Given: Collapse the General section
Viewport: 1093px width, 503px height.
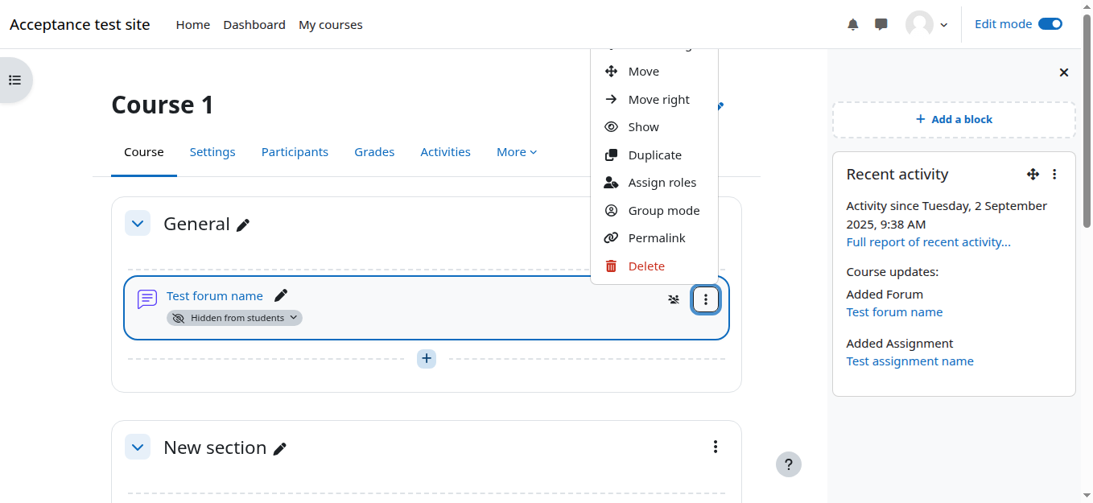Looking at the screenshot, I should click(x=138, y=224).
